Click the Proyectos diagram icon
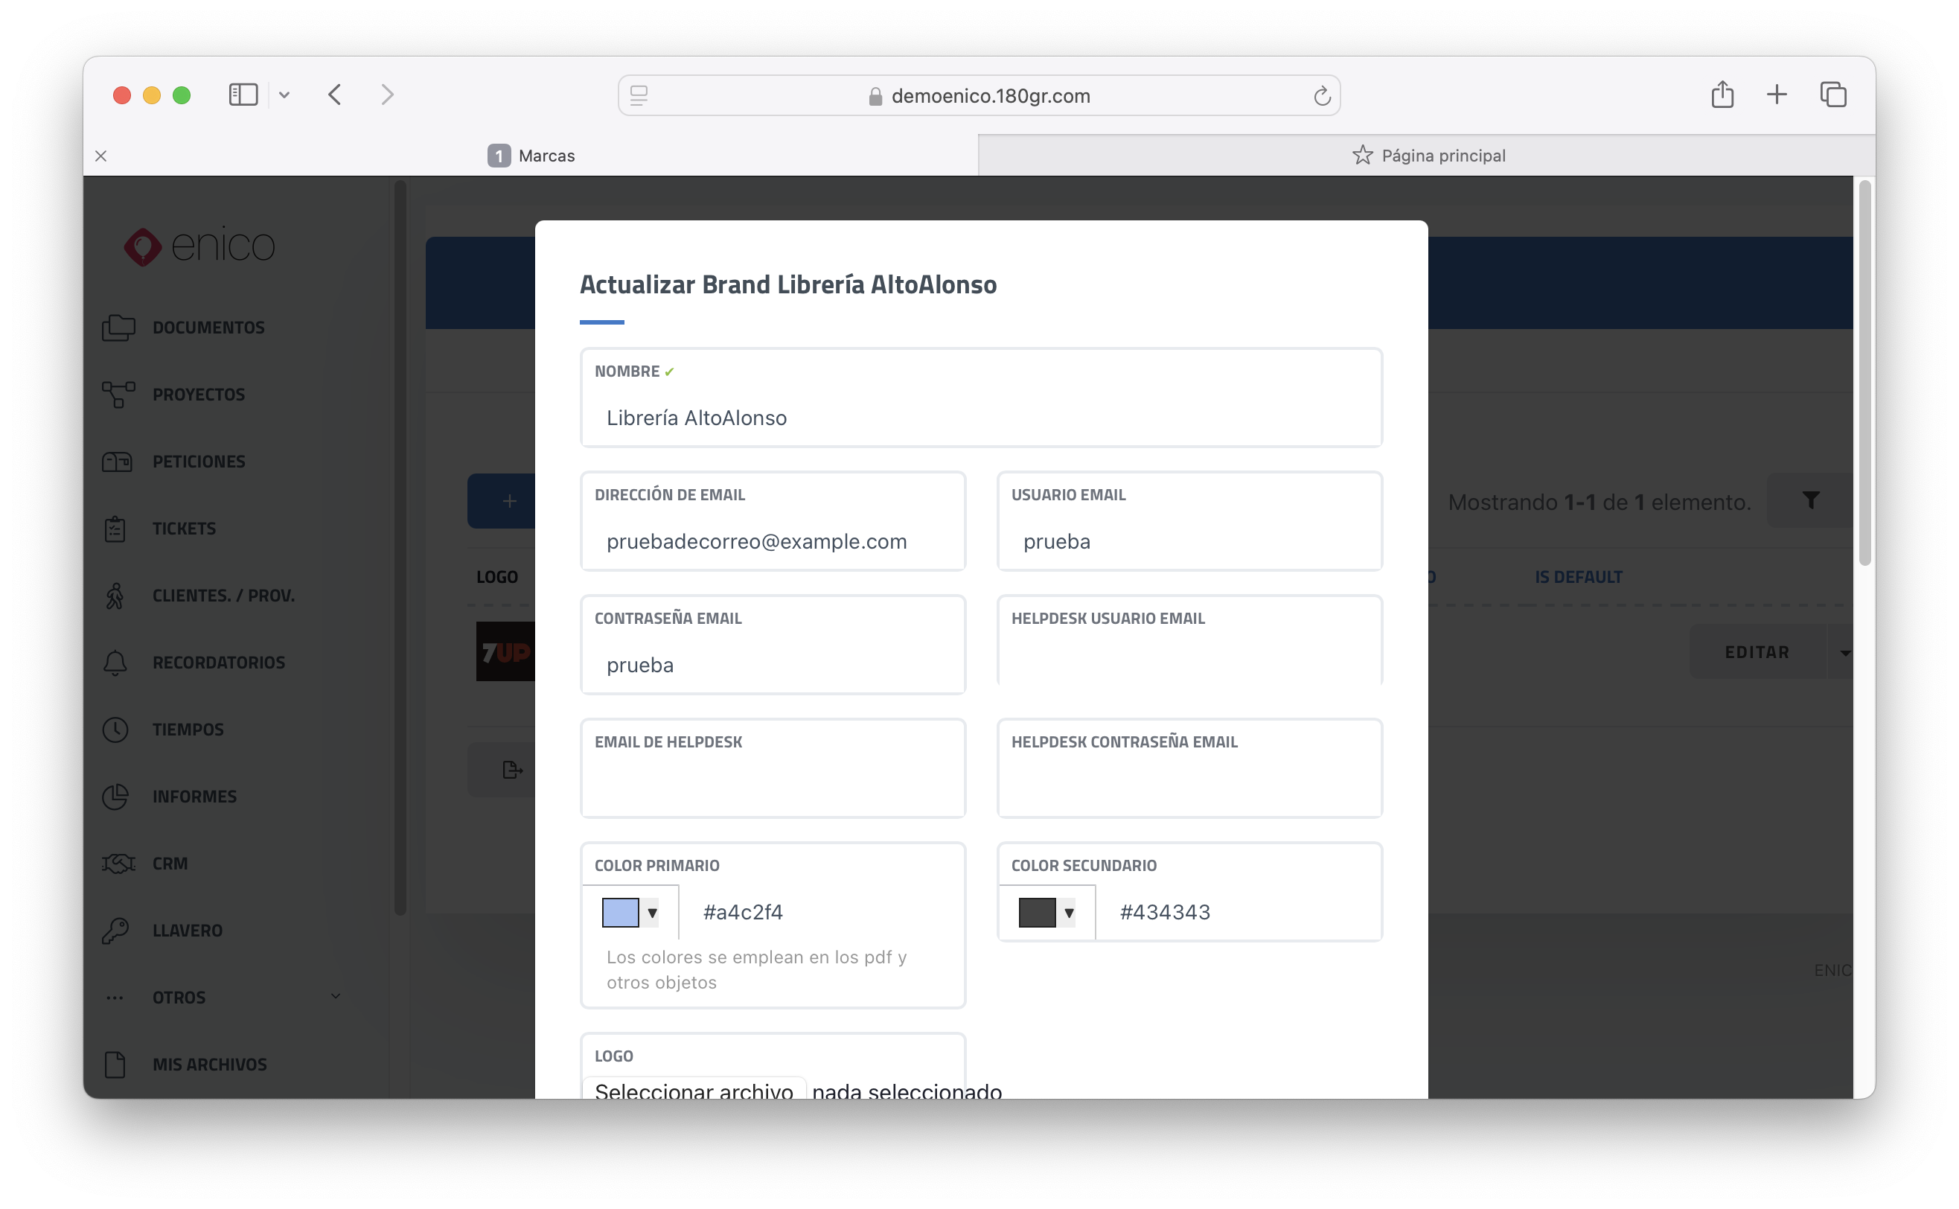 (x=118, y=395)
